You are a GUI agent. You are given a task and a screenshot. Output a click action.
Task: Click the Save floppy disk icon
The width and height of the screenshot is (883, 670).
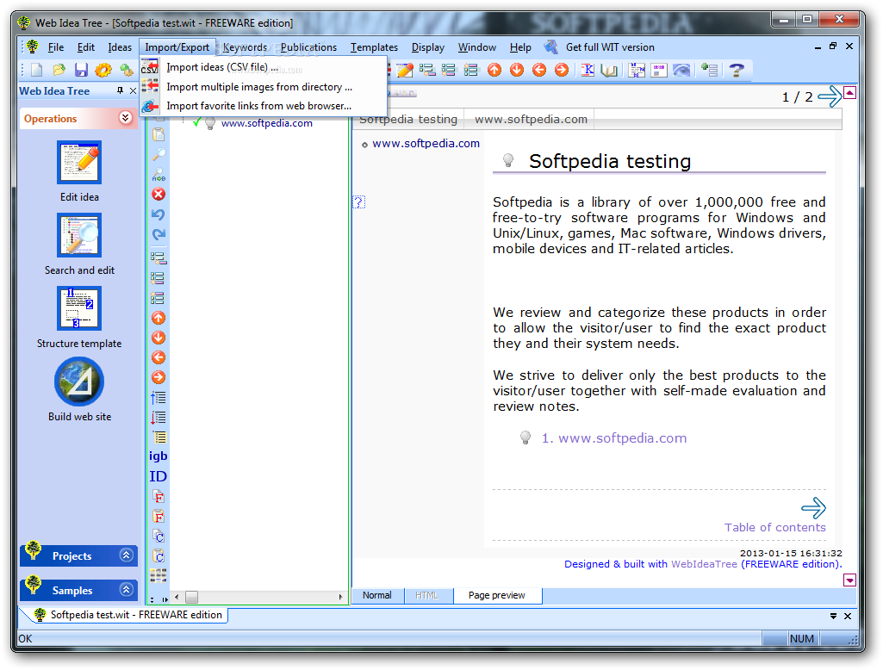pos(81,70)
